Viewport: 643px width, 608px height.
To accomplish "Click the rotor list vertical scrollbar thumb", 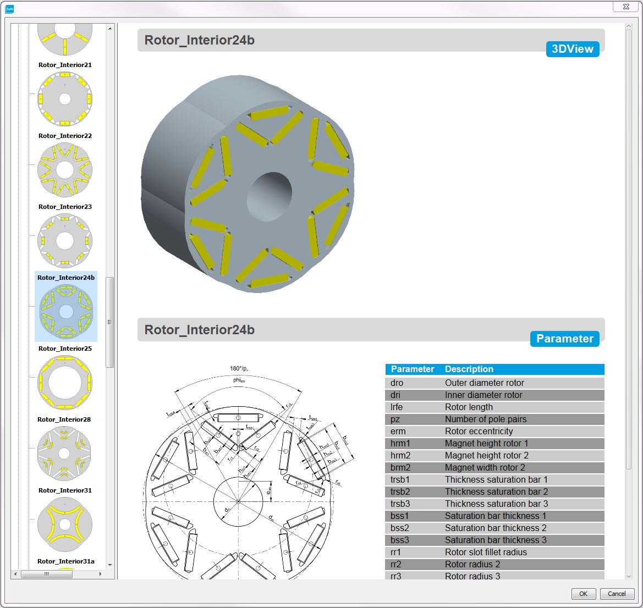I will click(x=110, y=322).
